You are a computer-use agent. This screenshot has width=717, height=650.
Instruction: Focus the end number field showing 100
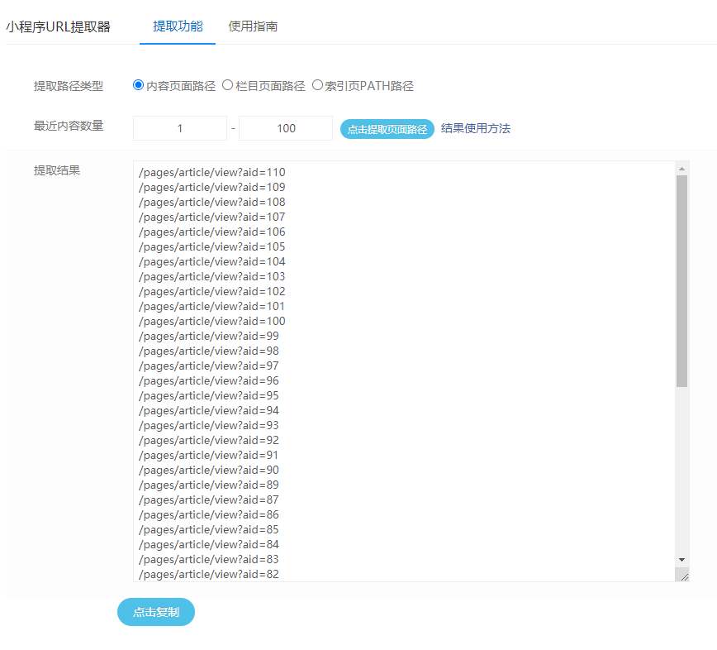[286, 128]
